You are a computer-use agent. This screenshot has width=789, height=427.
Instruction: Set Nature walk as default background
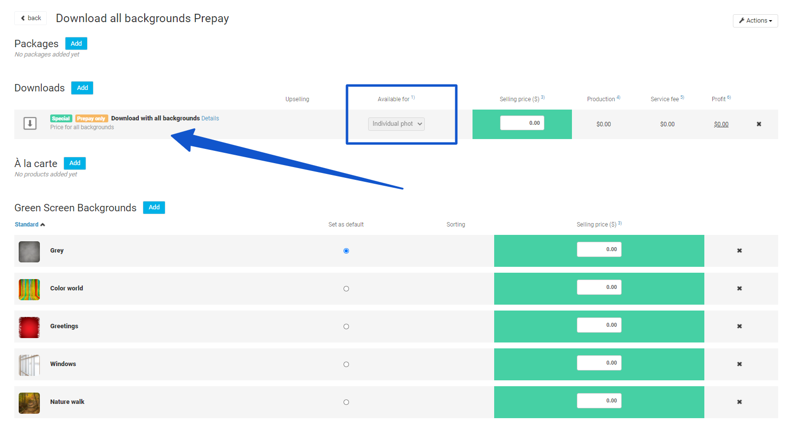[x=346, y=402]
